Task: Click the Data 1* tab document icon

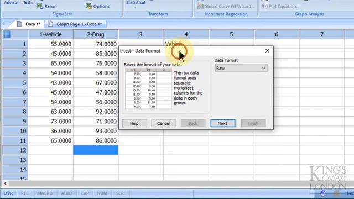Action: 20,24
